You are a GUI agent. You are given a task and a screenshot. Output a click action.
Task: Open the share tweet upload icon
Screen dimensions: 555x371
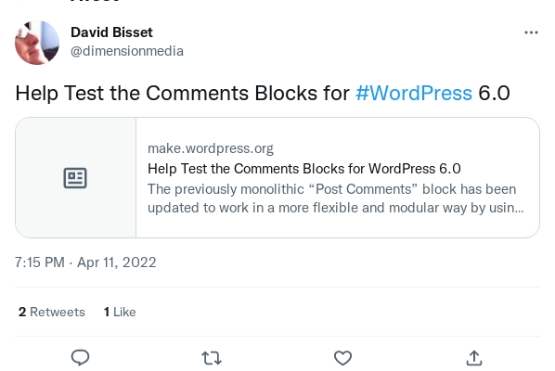[474, 358]
